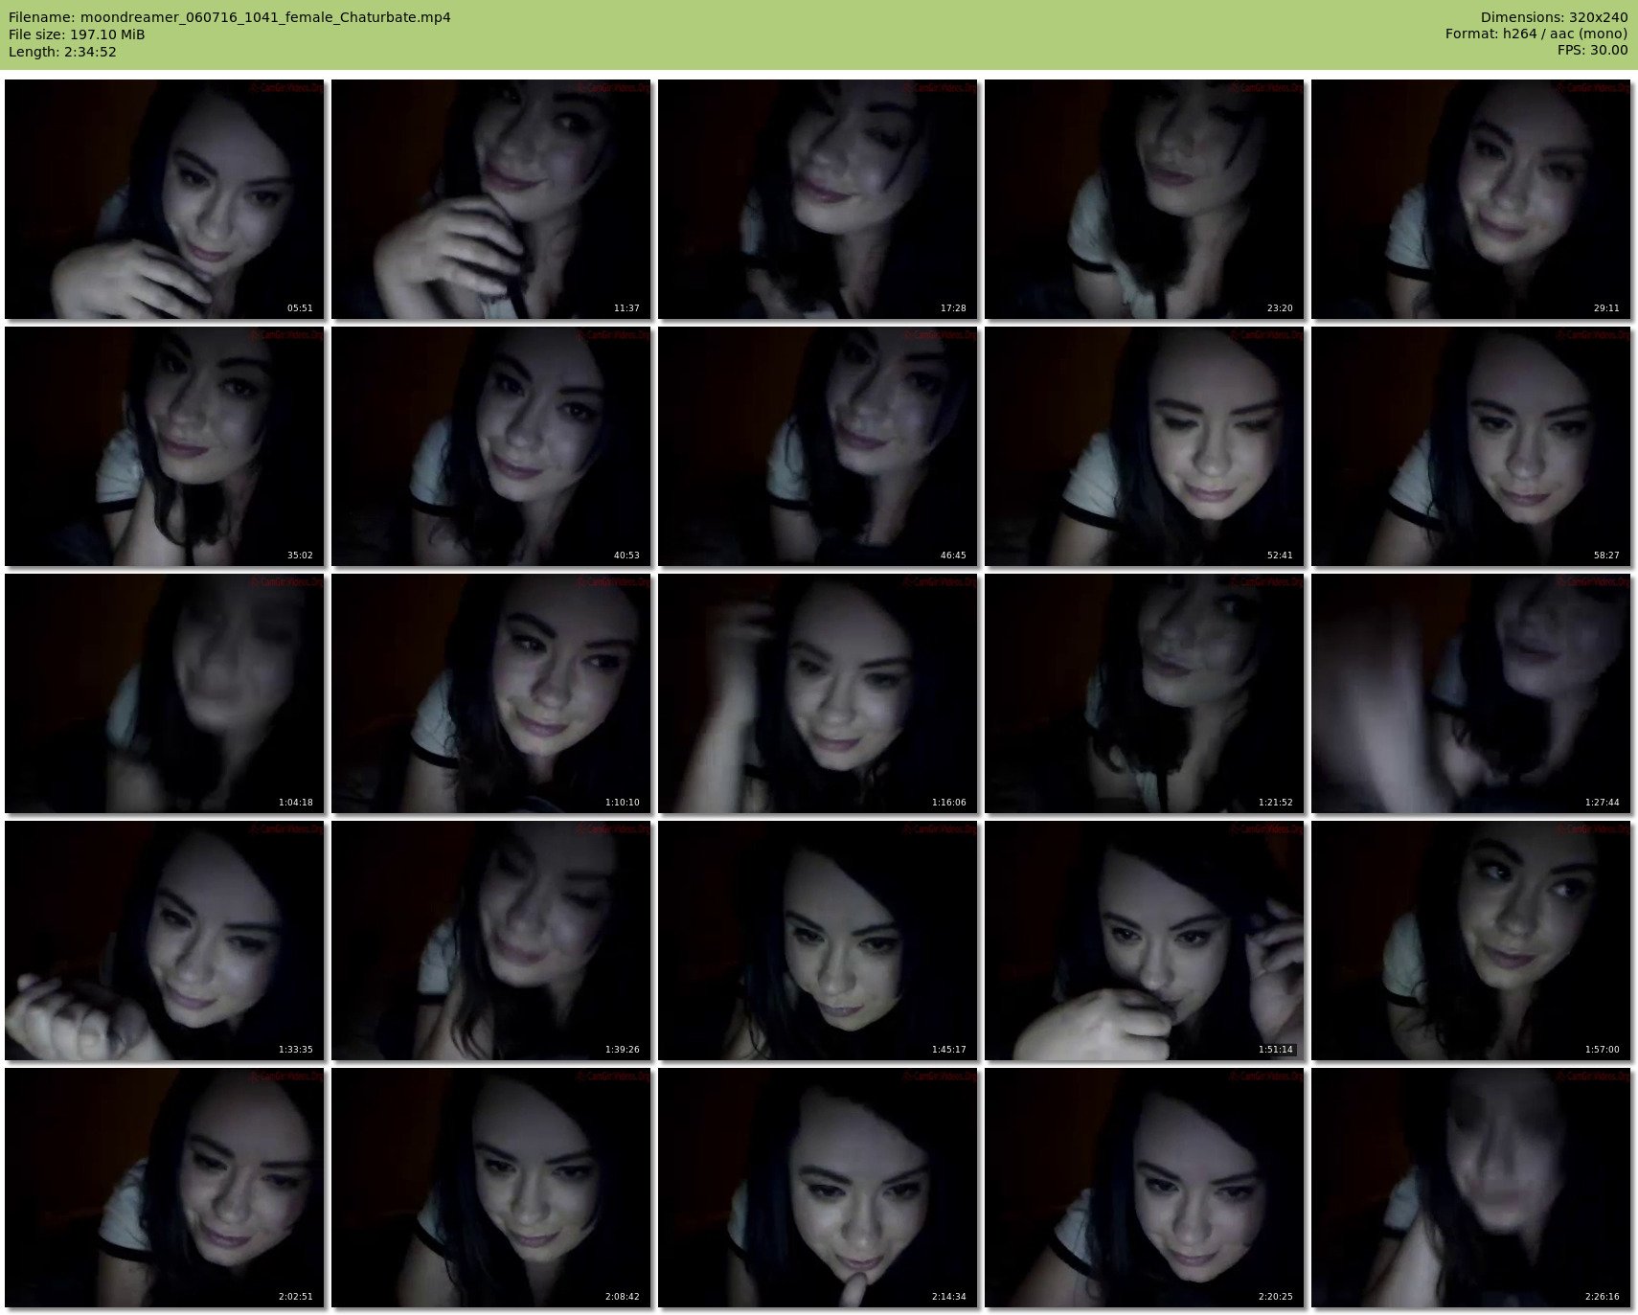The width and height of the screenshot is (1638, 1315).
Task: Click the "FPS: 30.00" text
Action: [1592, 52]
